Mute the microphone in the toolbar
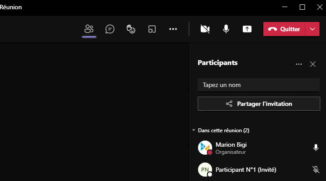326x181 pixels. 226,29
